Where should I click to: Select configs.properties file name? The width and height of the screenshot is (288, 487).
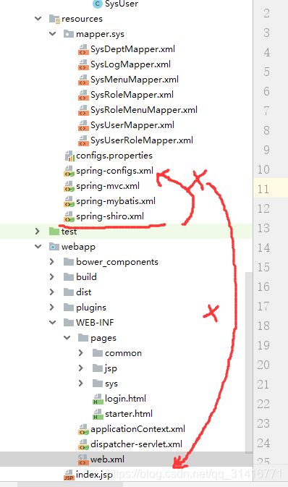114,156
